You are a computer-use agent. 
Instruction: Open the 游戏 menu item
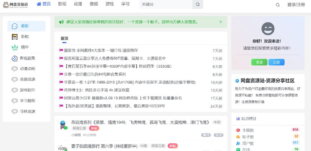[110, 4]
